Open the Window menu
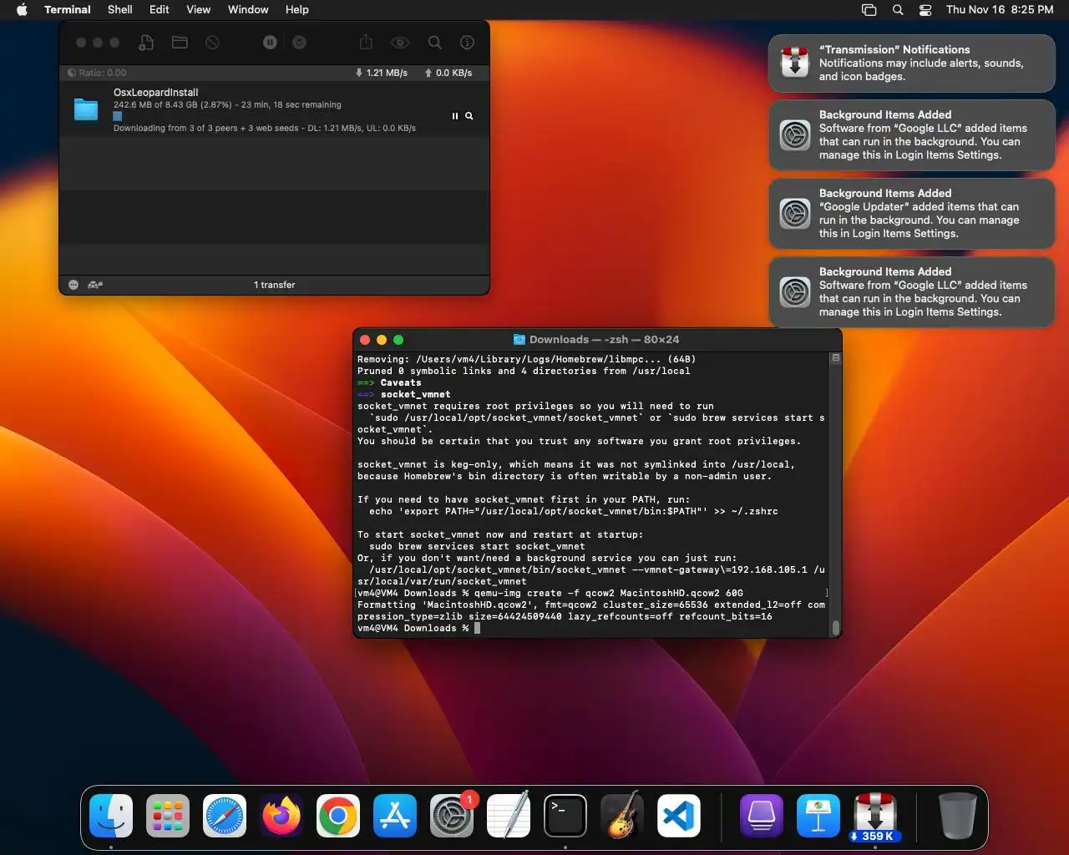 click(248, 10)
